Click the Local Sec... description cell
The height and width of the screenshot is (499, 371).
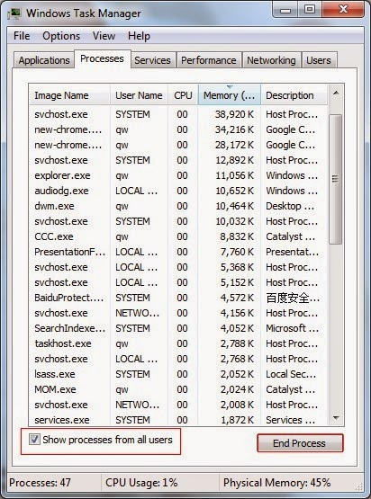[291, 374]
